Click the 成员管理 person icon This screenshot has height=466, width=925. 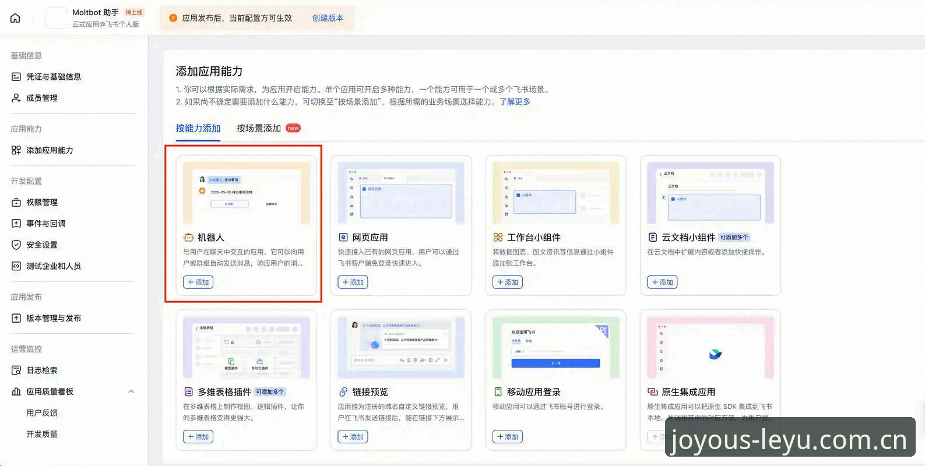[x=16, y=98]
